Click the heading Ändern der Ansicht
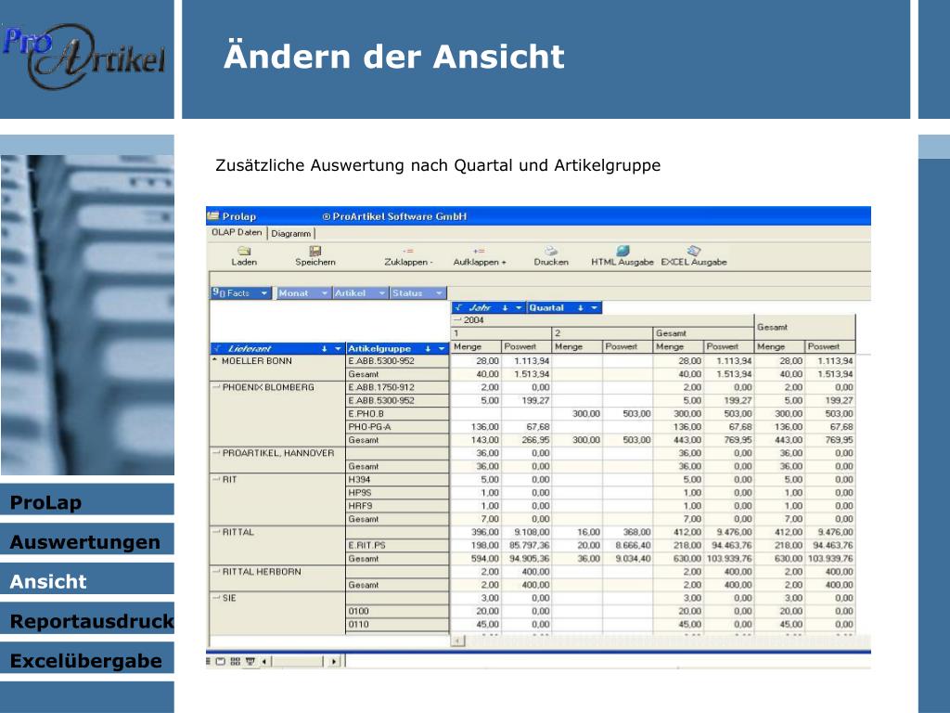The image size is (950, 713). pyautogui.click(x=393, y=56)
